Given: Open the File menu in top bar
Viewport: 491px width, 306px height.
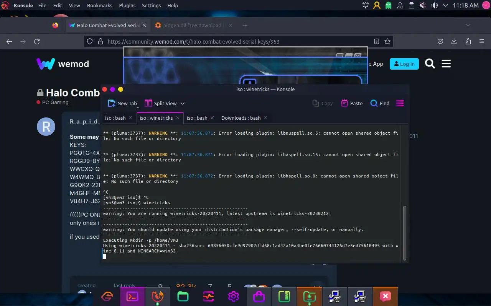Looking at the screenshot, I should [x=42, y=5].
